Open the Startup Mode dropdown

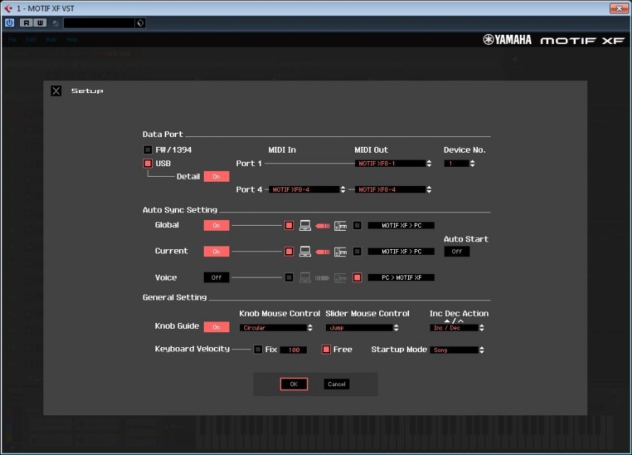click(x=457, y=350)
